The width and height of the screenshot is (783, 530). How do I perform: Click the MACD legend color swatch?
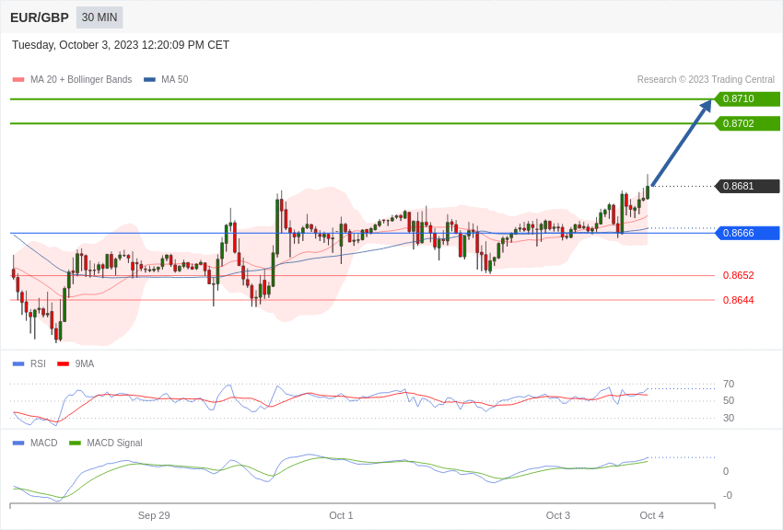click(18, 443)
